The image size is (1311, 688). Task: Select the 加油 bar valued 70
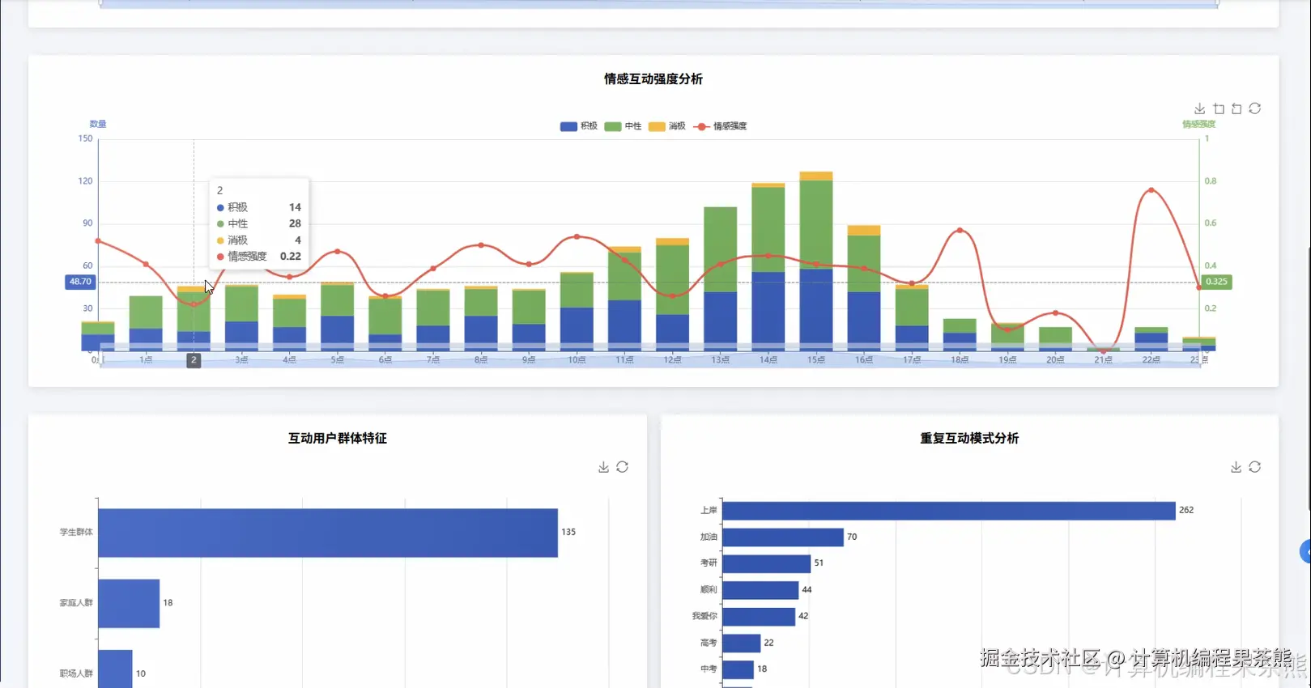point(783,537)
